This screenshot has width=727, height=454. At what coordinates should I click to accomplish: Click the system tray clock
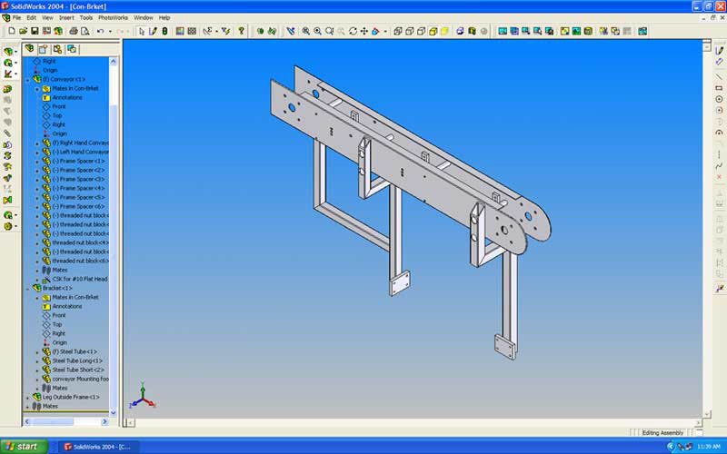(709, 447)
